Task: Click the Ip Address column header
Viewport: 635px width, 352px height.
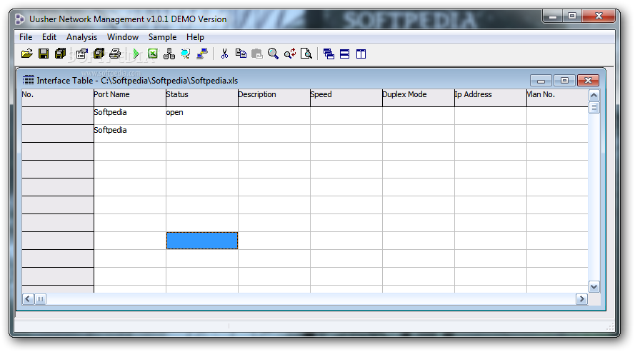Action: coord(491,98)
